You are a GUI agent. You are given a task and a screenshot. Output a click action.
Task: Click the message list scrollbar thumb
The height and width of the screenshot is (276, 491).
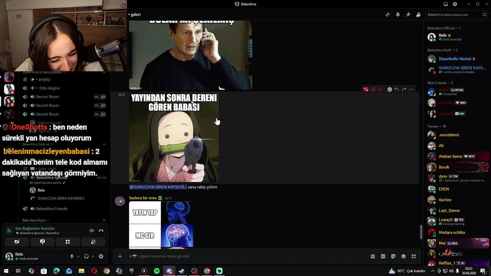[x=421, y=232]
